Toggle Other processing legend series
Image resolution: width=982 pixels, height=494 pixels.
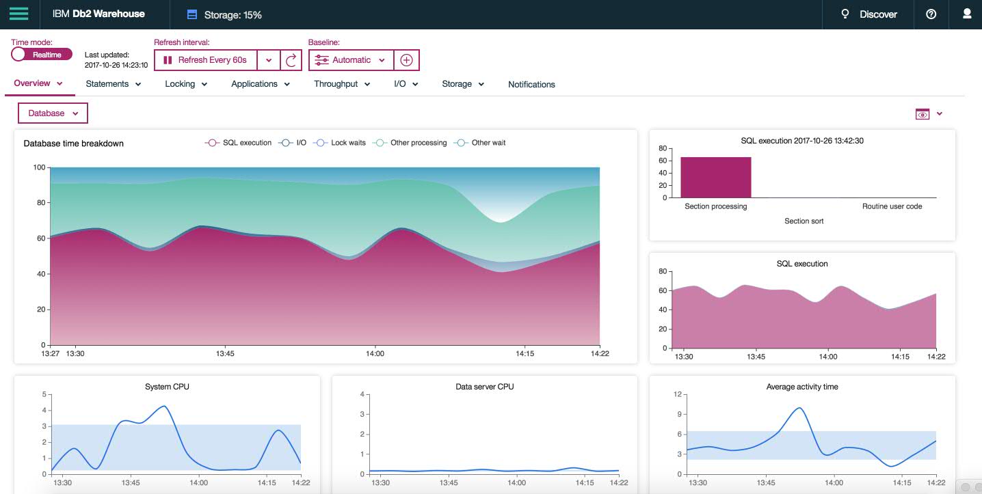tap(409, 143)
